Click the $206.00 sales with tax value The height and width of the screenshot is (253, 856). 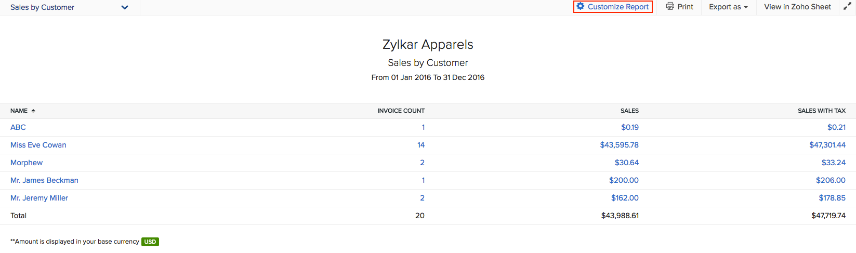pos(831,180)
